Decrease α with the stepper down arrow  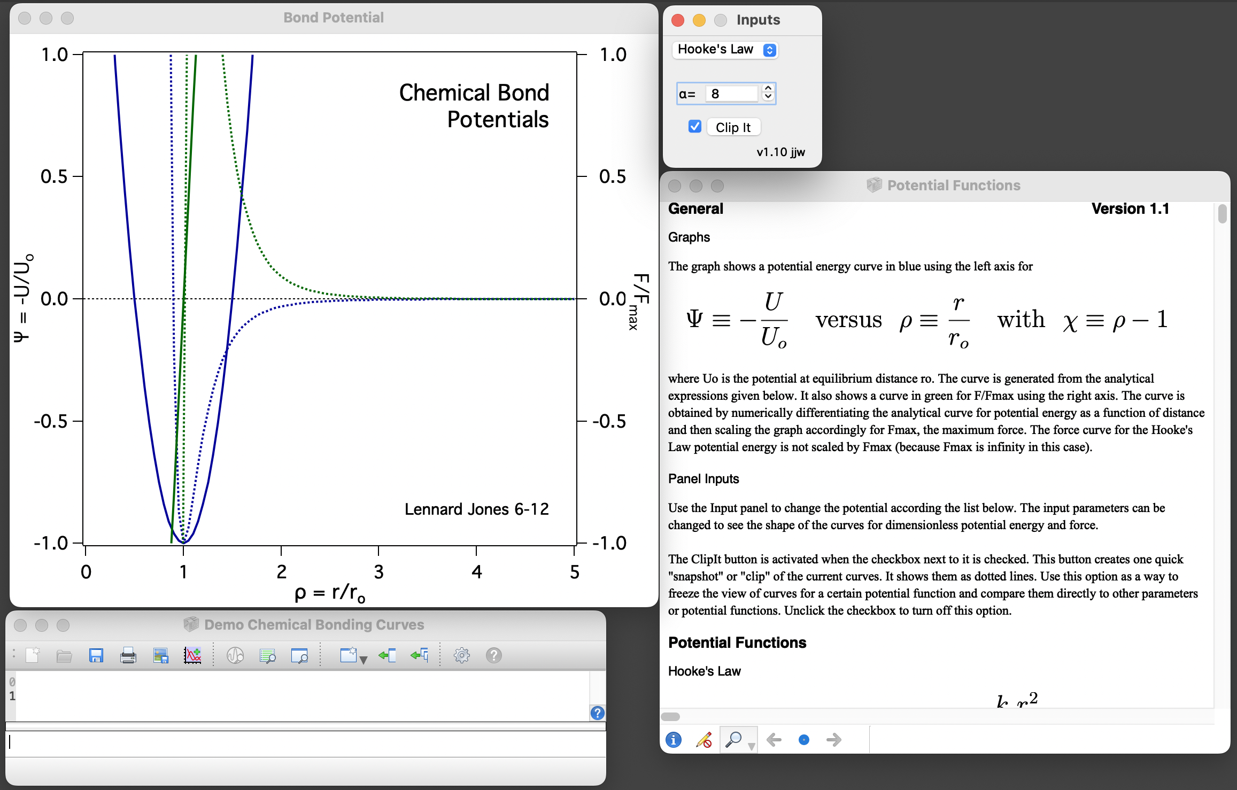point(768,98)
